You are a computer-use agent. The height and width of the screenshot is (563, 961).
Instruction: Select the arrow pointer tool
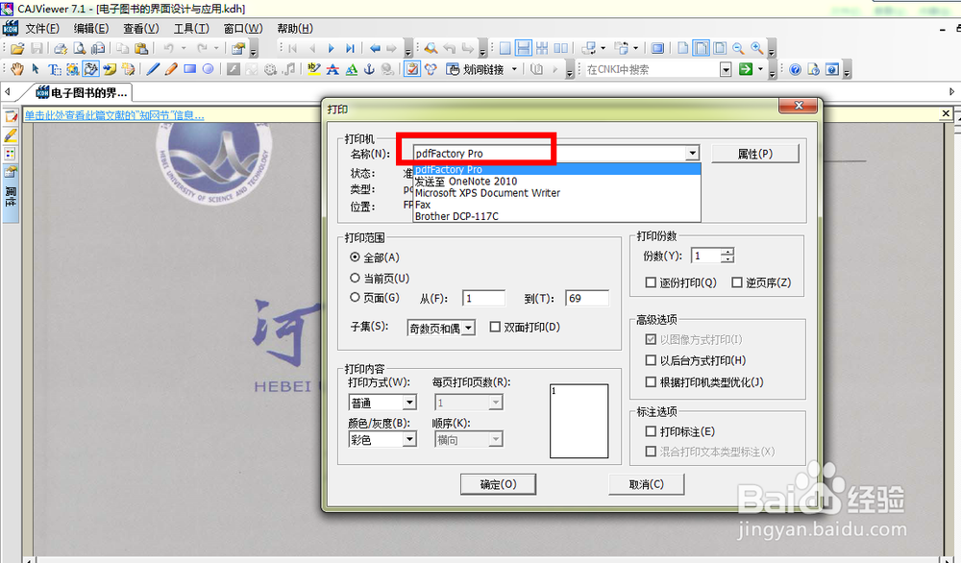[36, 69]
